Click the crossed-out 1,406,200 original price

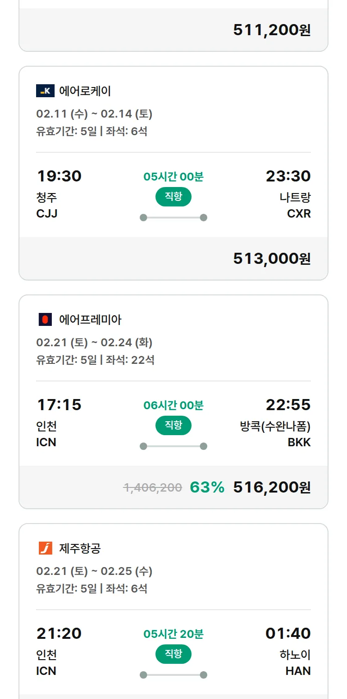point(153,487)
